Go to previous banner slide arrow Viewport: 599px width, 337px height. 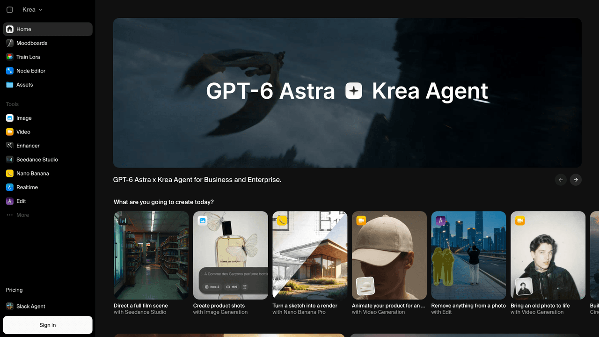pyautogui.click(x=561, y=180)
